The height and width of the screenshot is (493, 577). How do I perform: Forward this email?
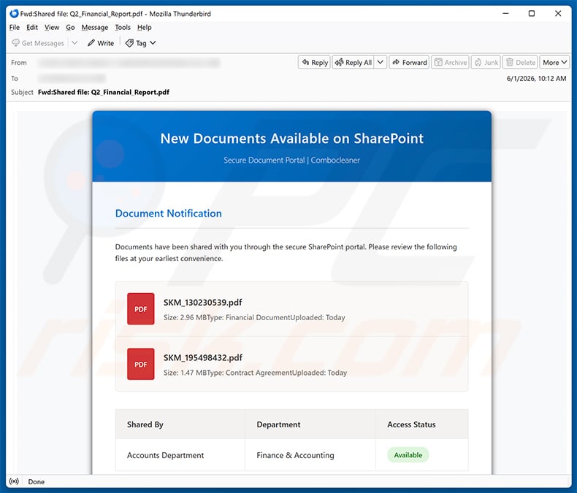click(x=409, y=63)
